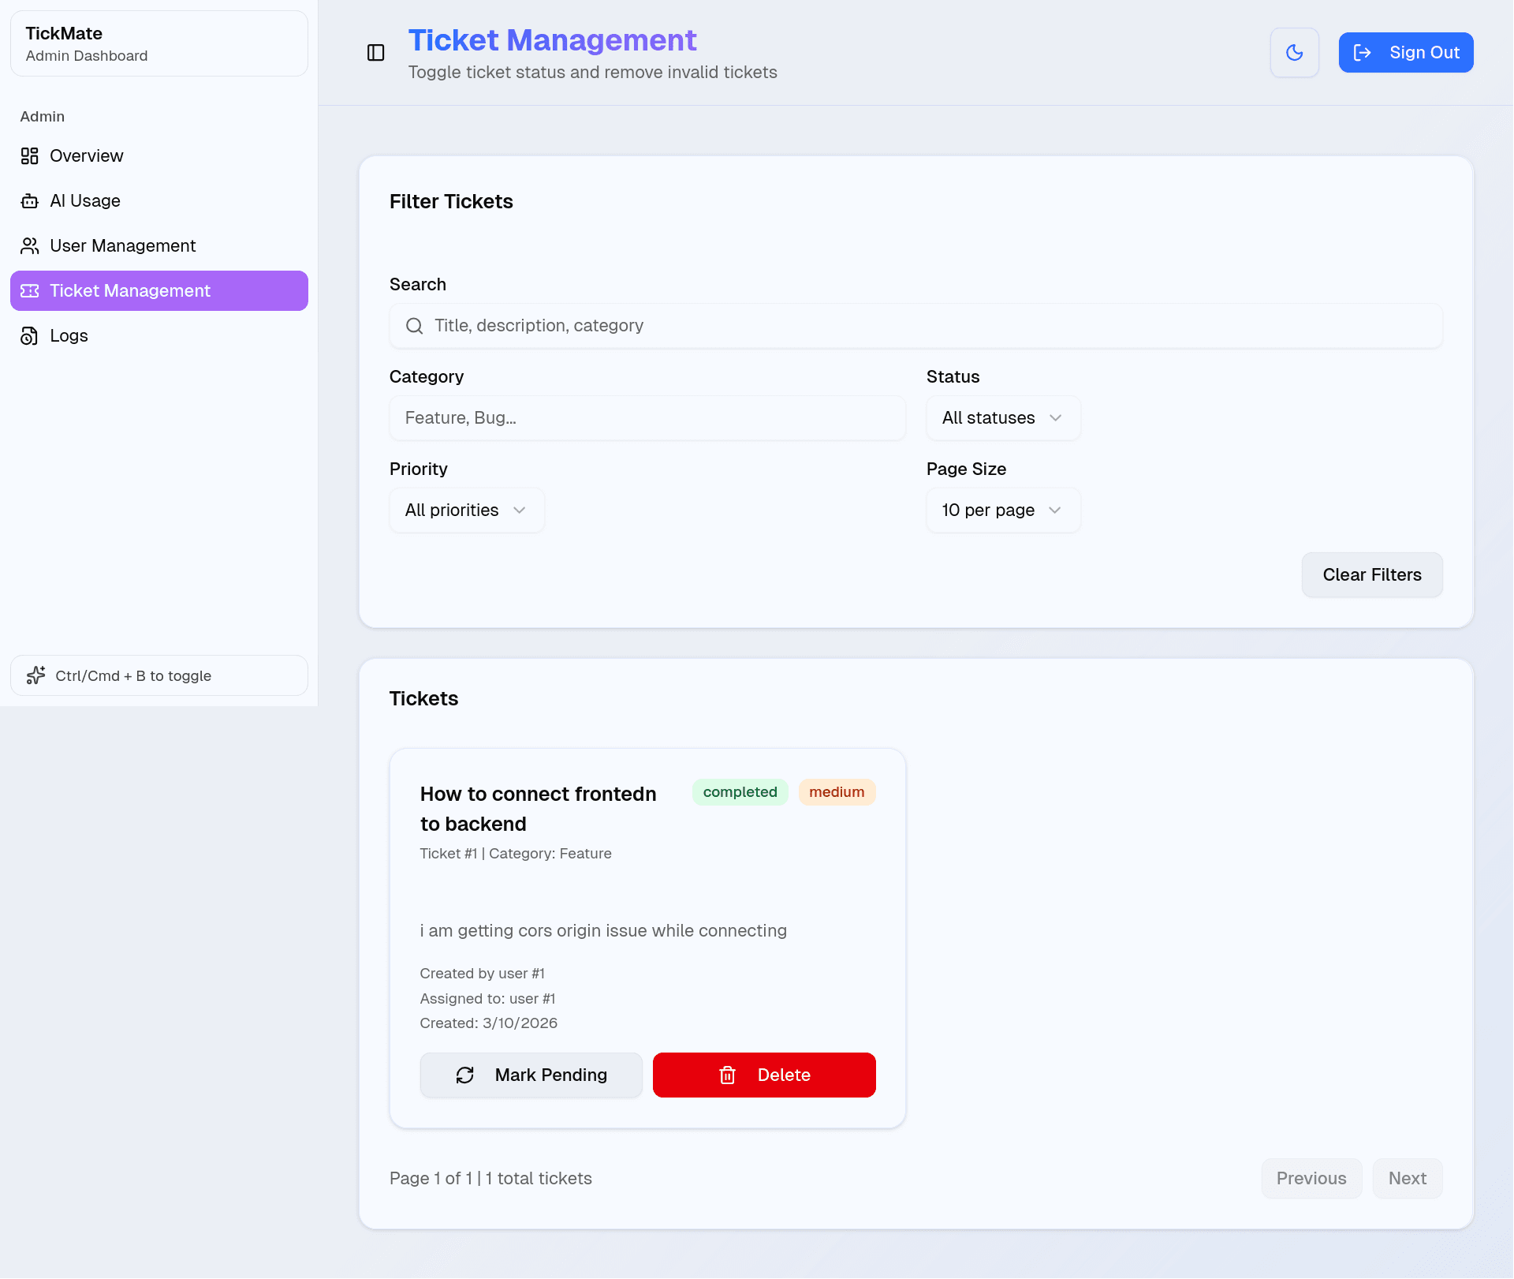This screenshot has width=1514, height=1279.
Task: Open the Logs page
Action: (x=158, y=336)
